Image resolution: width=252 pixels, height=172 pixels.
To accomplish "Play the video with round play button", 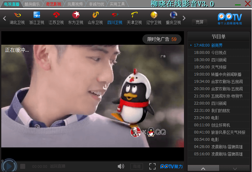I will click(9, 166).
